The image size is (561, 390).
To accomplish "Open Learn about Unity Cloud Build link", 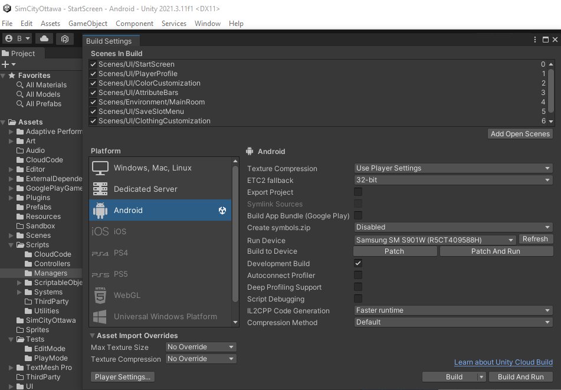I will (503, 362).
